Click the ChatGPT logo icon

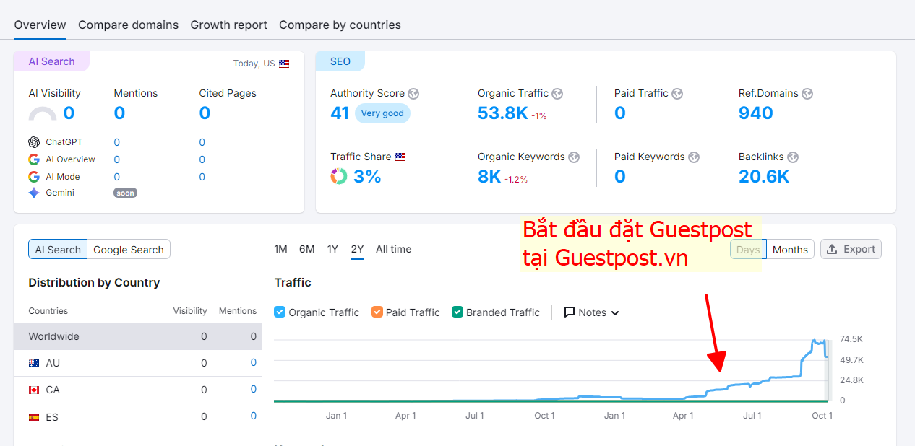34,142
